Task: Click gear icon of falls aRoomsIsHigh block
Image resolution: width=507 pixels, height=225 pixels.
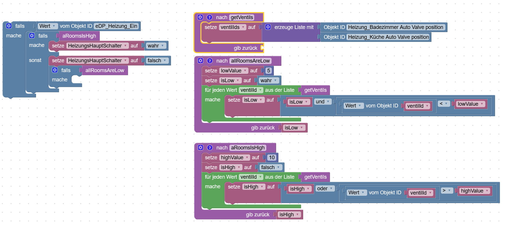Action: [x=32, y=36]
